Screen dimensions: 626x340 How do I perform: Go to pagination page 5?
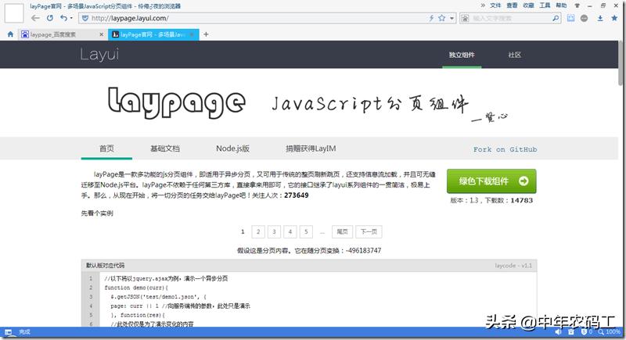pyautogui.click(x=306, y=231)
